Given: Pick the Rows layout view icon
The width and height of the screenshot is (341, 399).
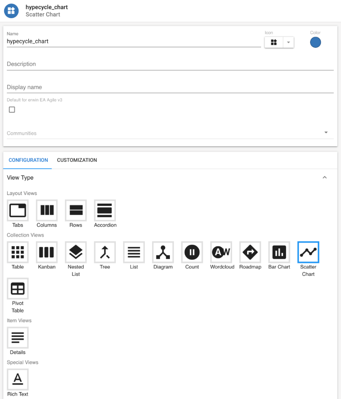Looking at the screenshot, I should (x=76, y=210).
